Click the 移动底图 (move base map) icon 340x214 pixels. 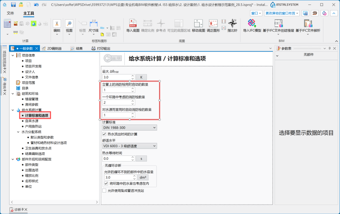198,23
